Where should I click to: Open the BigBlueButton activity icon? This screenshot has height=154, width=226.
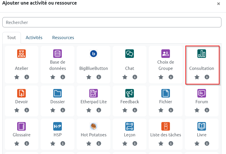pyautogui.click(x=94, y=54)
